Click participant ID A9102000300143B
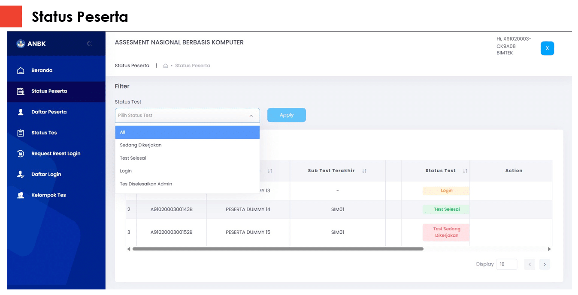Viewport: 578px width, 295px height. point(172,210)
